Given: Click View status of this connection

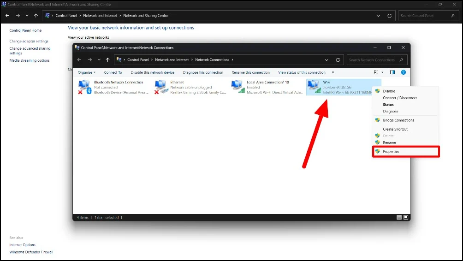Looking at the screenshot, I should (302, 72).
